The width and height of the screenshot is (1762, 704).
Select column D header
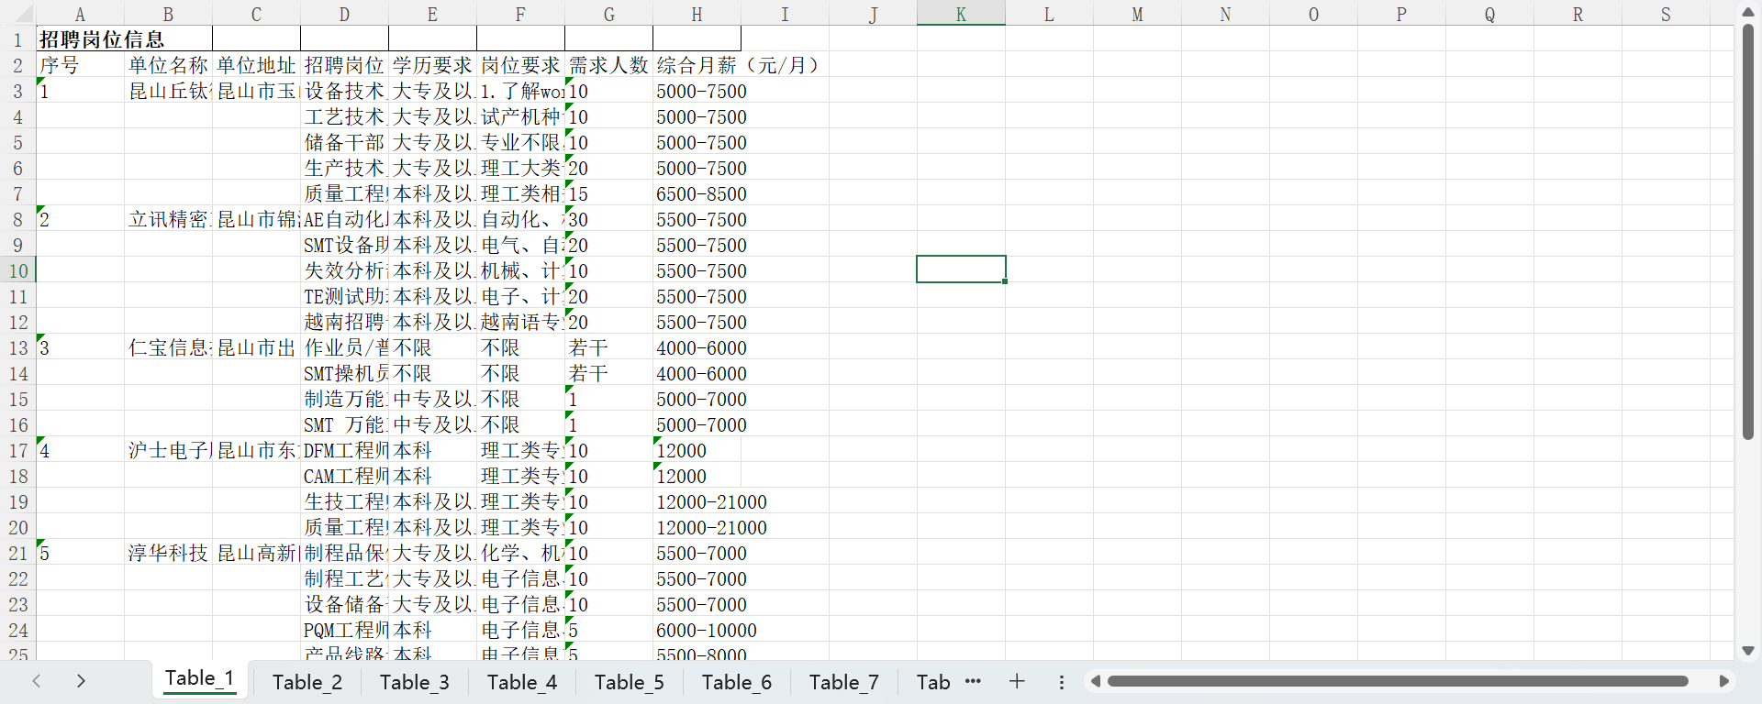344,14
